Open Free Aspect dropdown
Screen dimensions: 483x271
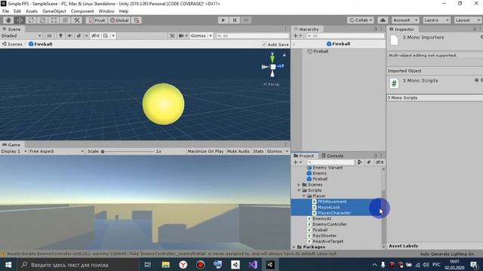coord(57,151)
